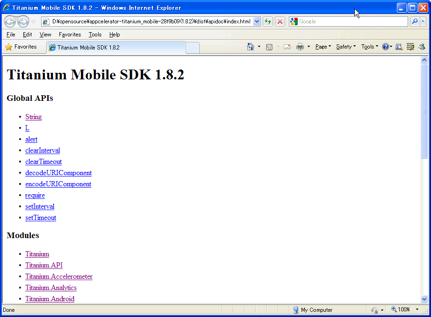Open the Titanium.Accelerometer link
431x317 pixels.
[59, 277]
